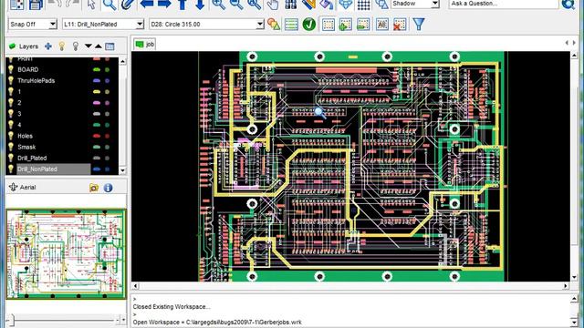This screenshot has width=584, height=328.
Task: Switch to the job tab
Action: tap(145, 45)
